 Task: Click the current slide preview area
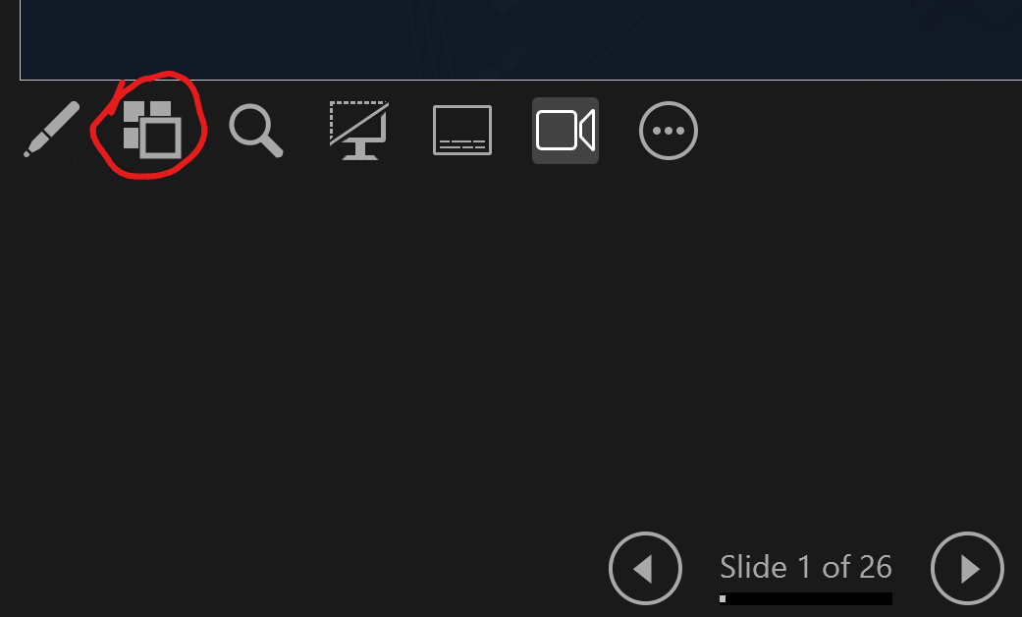[520, 39]
